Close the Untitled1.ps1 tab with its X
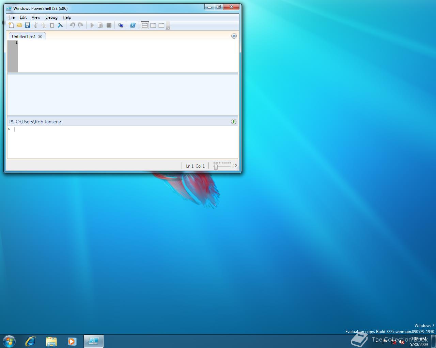Viewport: 436px width, 348px height. pos(40,36)
